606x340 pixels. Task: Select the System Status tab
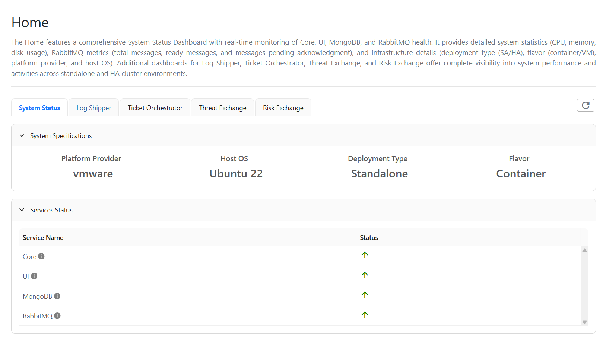coord(39,108)
